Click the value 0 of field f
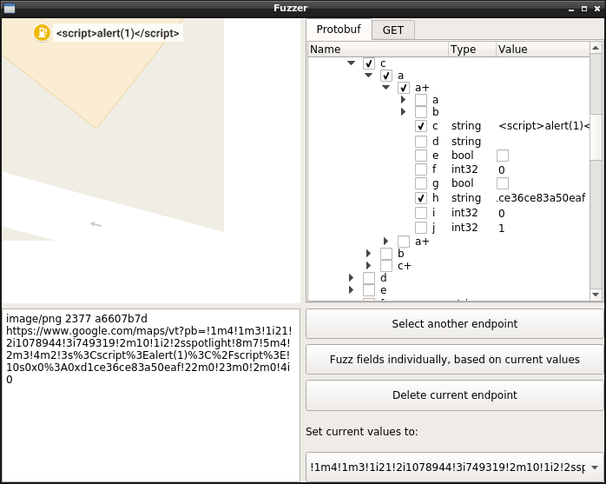 [501, 170]
